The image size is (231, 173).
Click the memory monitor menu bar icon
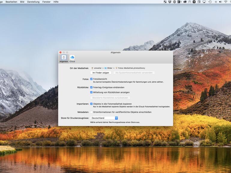click(x=179, y=2)
